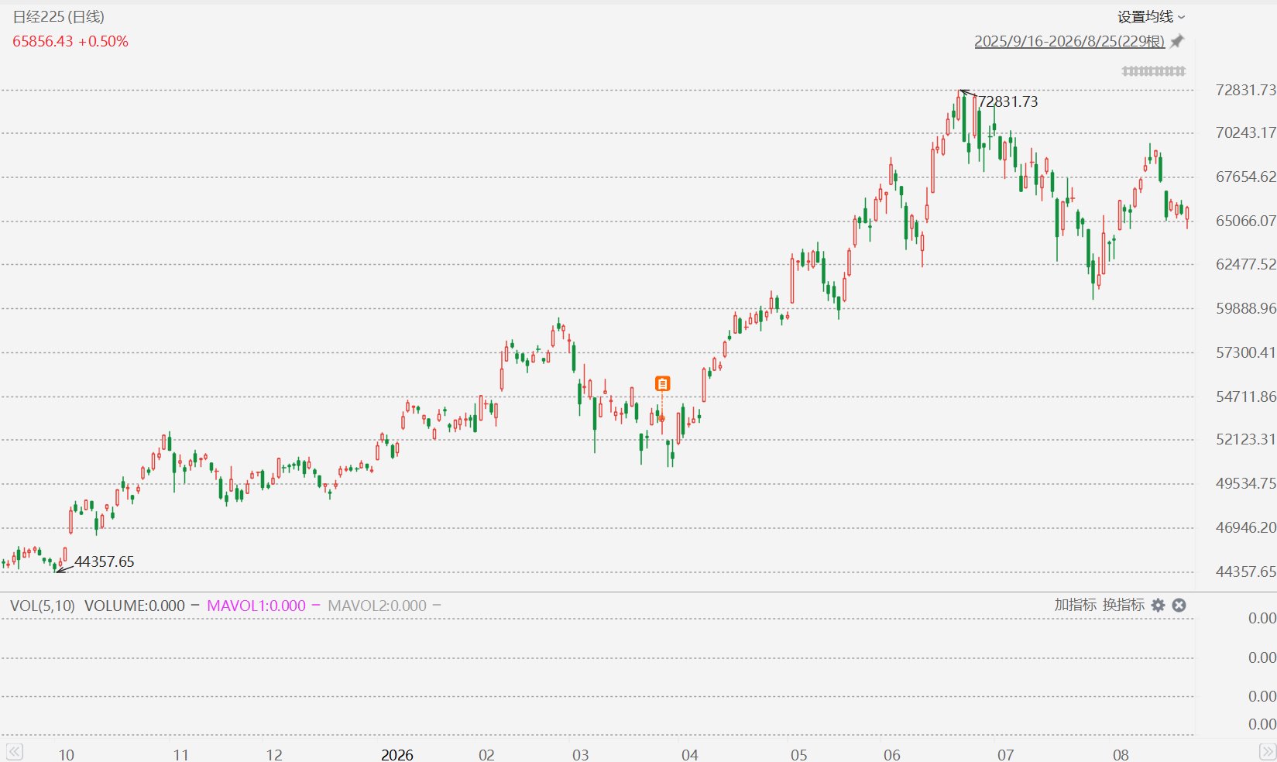This screenshot has width=1277, height=762.
Task: Open volume indicator settings gear
Action: [1158, 606]
